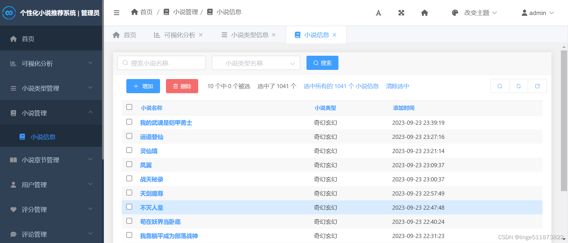Expand the 小说类型管理 sidebar menu
The image size is (568, 243).
(x=91, y=88)
